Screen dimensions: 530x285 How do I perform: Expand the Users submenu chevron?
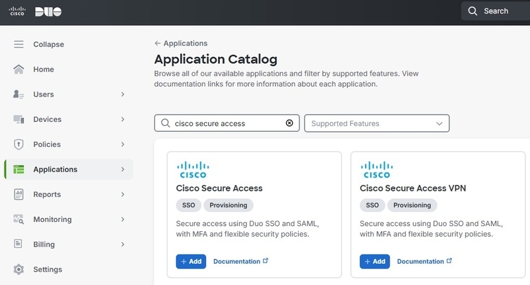[123, 94]
